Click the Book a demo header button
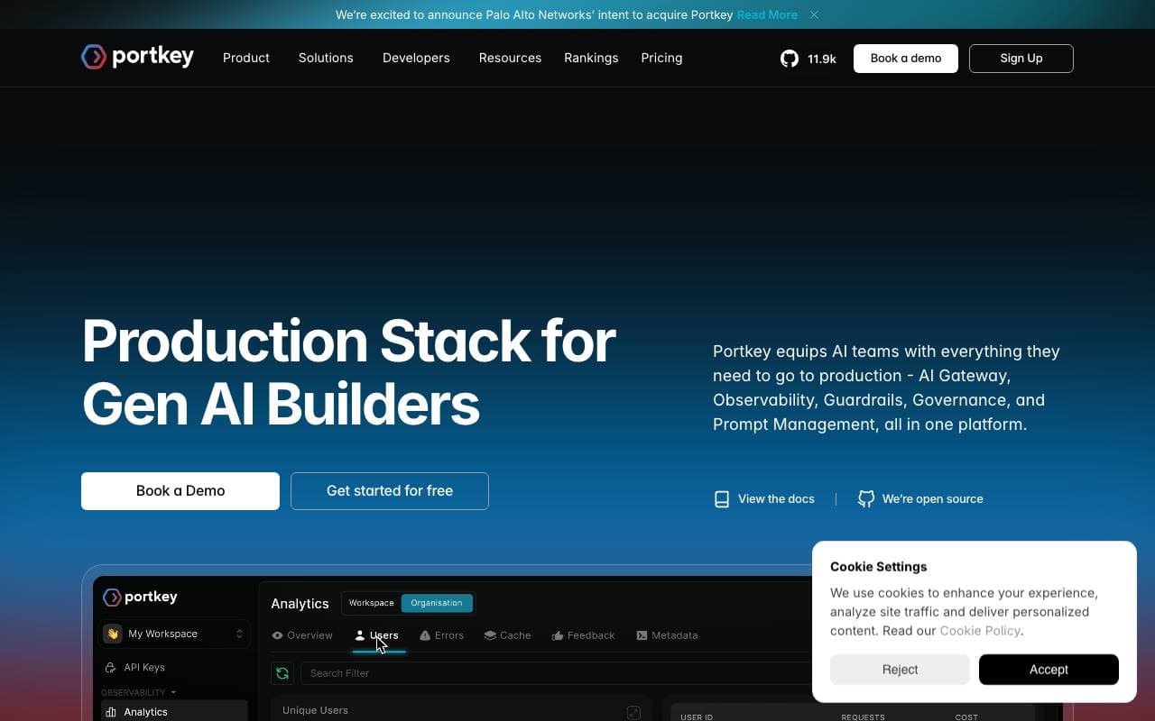1155x721 pixels. (906, 59)
